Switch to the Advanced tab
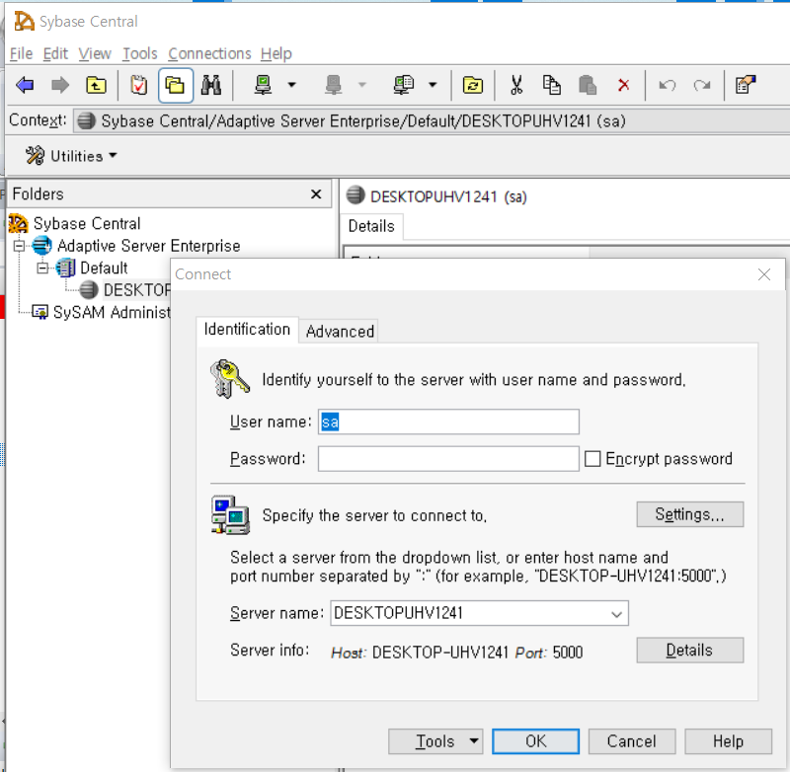Image resolution: width=790 pixels, height=772 pixels. tap(340, 332)
